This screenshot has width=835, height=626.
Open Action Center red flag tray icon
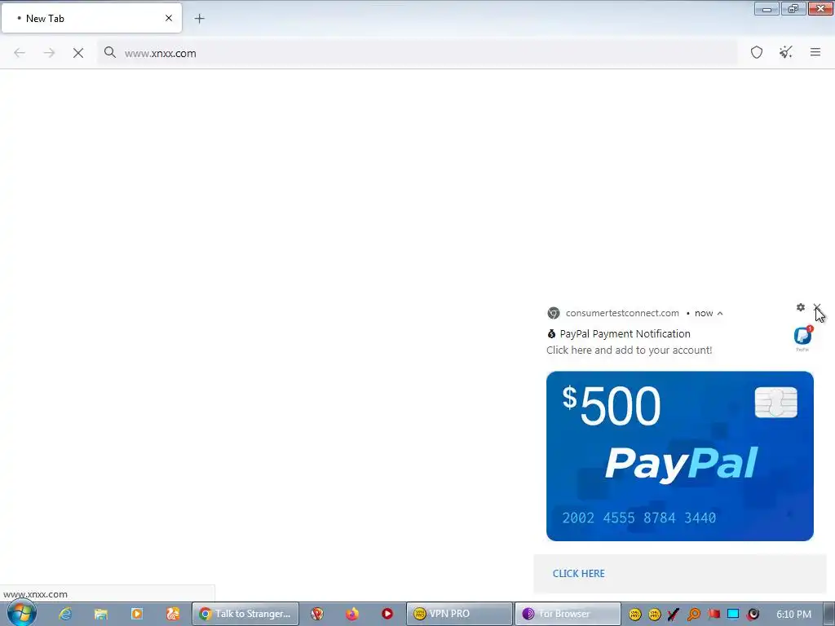pyautogui.click(x=714, y=615)
